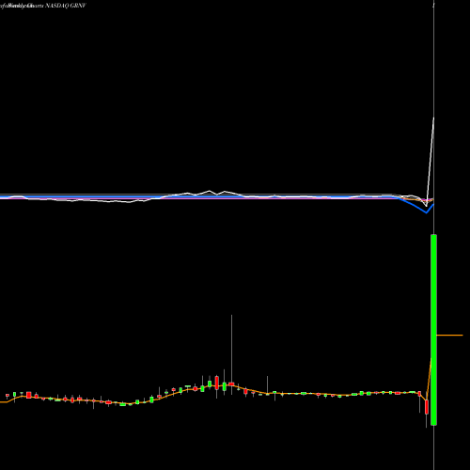Screen dimensions: 470x470
Task: Click the last red candlestick before the green bar
Action: (x=427, y=407)
